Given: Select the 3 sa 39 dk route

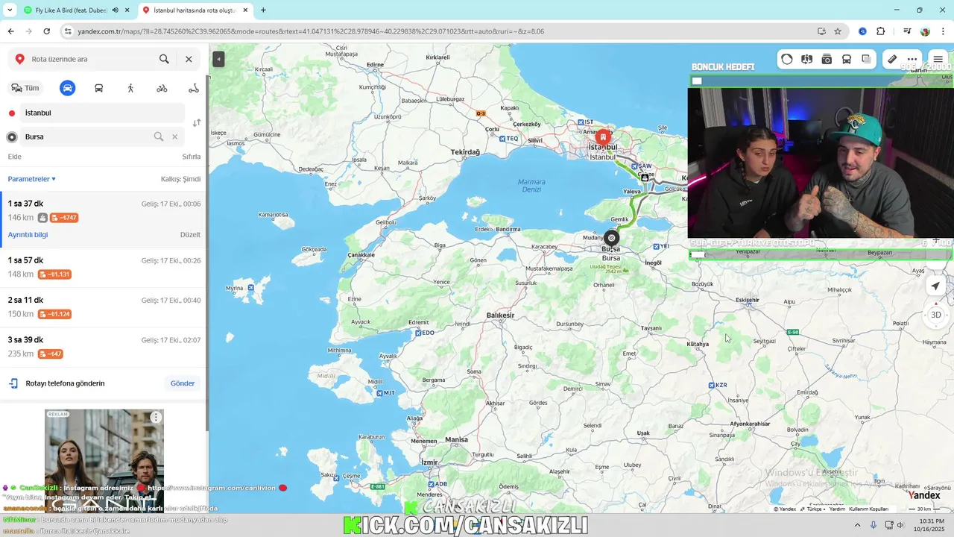Looking at the screenshot, I should (x=103, y=347).
